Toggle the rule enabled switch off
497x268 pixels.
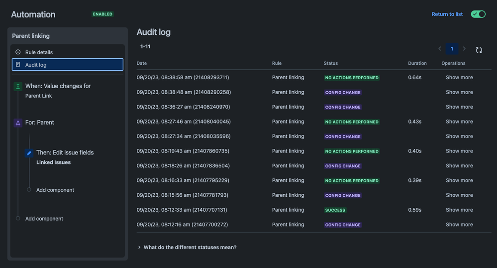point(478,14)
